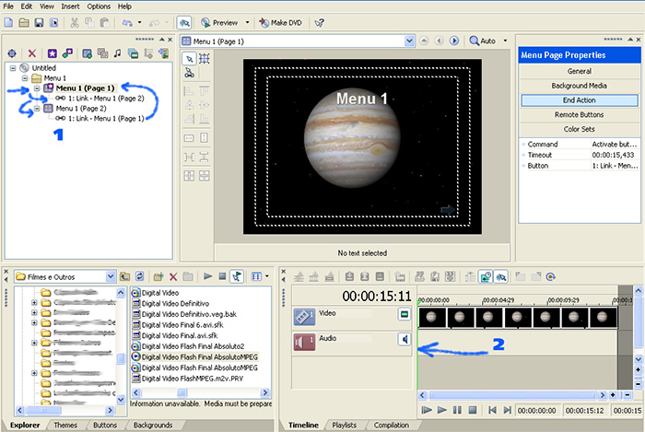Open the Auto zoom dropdown
Screen dimensions: 645x432
coord(505,41)
